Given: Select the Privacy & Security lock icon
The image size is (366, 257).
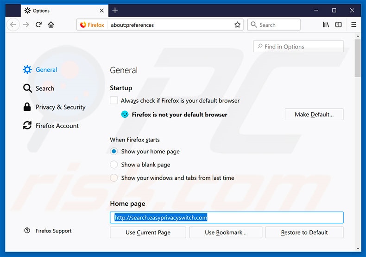Looking at the screenshot, I should point(27,107).
